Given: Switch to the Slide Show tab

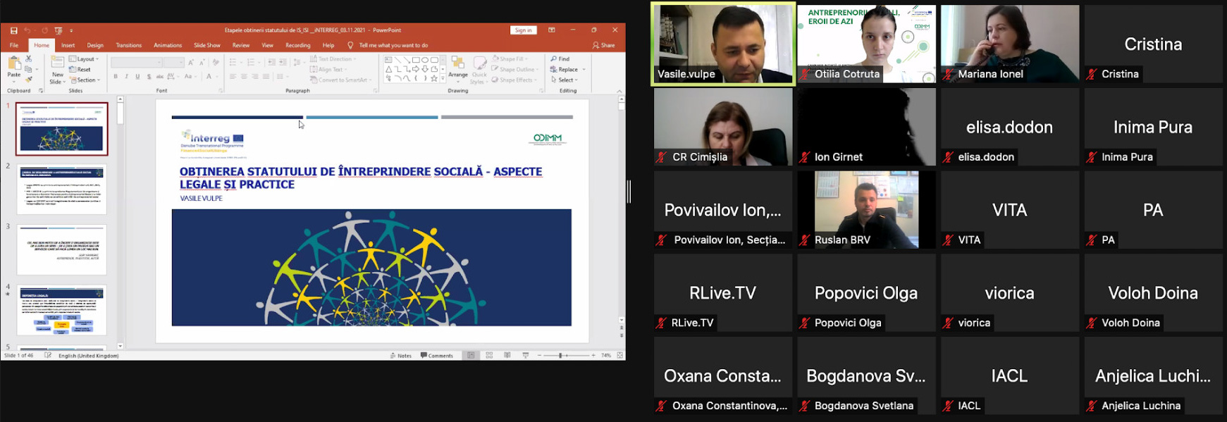Looking at the screenshot, I should 207,45.
